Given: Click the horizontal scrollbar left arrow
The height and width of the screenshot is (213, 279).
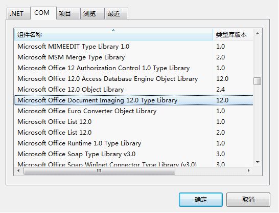Looking at the screenshot, I should click(x=18, y=171).
